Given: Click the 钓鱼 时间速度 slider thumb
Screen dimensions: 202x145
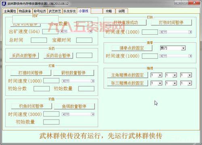Looking at the screenshot, I should pyautogui.click(x=67, y=114).
